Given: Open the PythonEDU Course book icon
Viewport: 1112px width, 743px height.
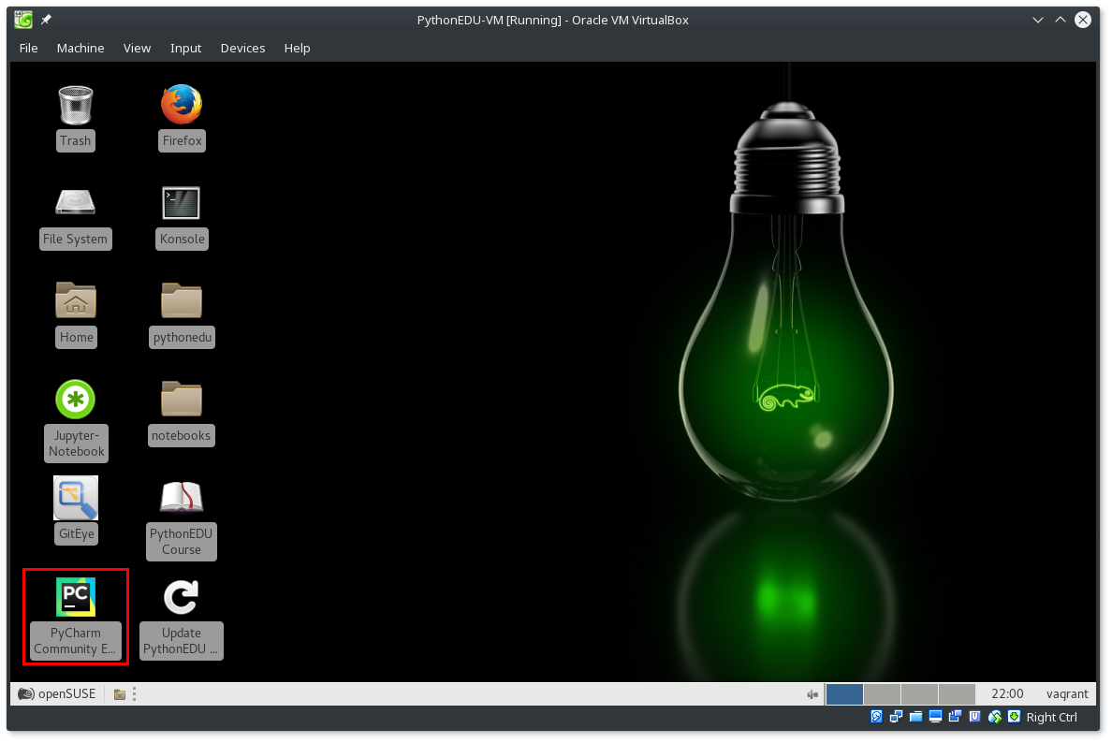Looking at the screenshot, I should pos(182,497).
